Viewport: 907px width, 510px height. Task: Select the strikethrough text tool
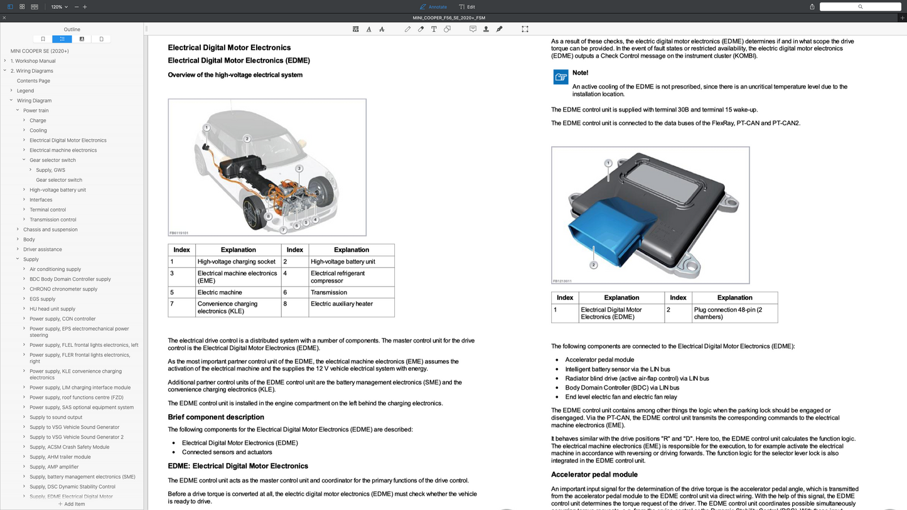click(382, 29)
